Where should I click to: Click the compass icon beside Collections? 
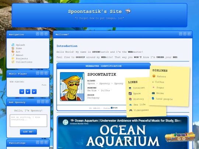pyautogui.click(x=13, y=62)
